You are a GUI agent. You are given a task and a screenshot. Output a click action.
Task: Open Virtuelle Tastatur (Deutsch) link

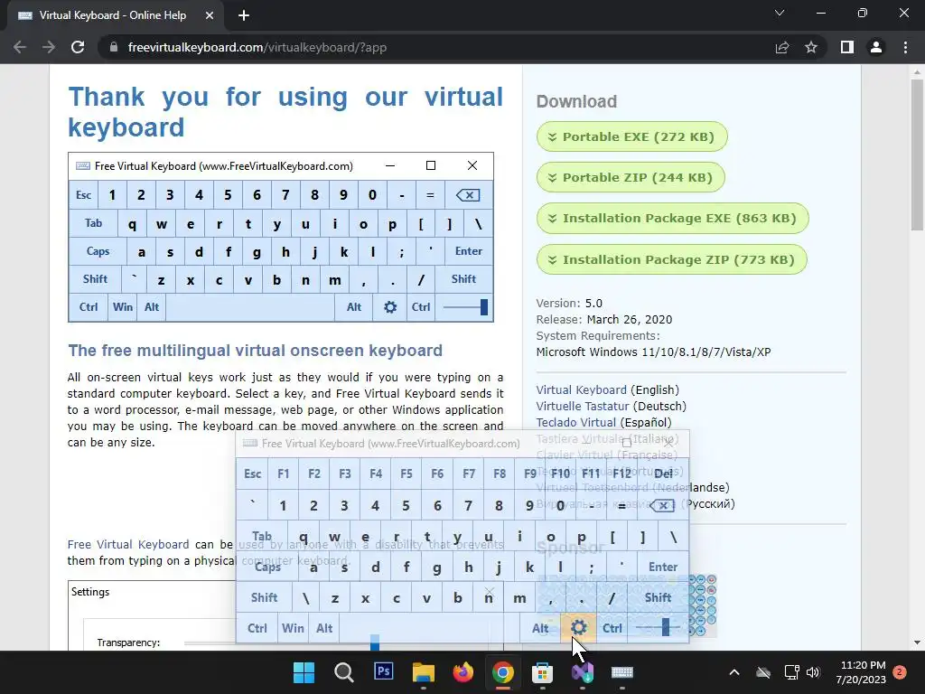click(x=583, y=406)
